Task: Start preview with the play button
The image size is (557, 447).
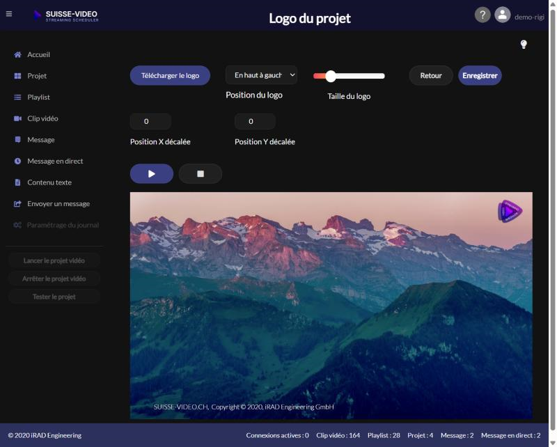Action: [x=152, y=174]
